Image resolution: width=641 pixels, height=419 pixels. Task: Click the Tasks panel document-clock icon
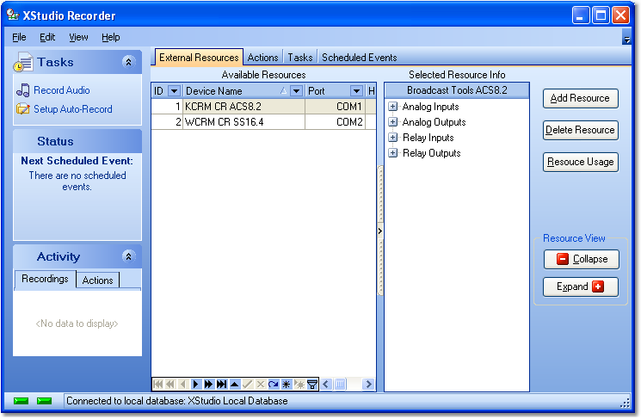click(x=23, y=62)
